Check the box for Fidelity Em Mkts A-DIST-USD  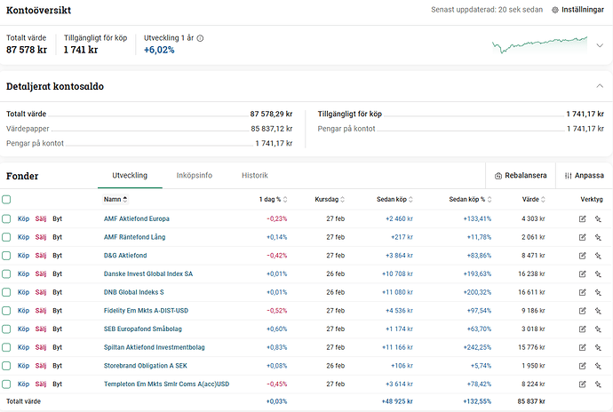click(x=6, y=311)
